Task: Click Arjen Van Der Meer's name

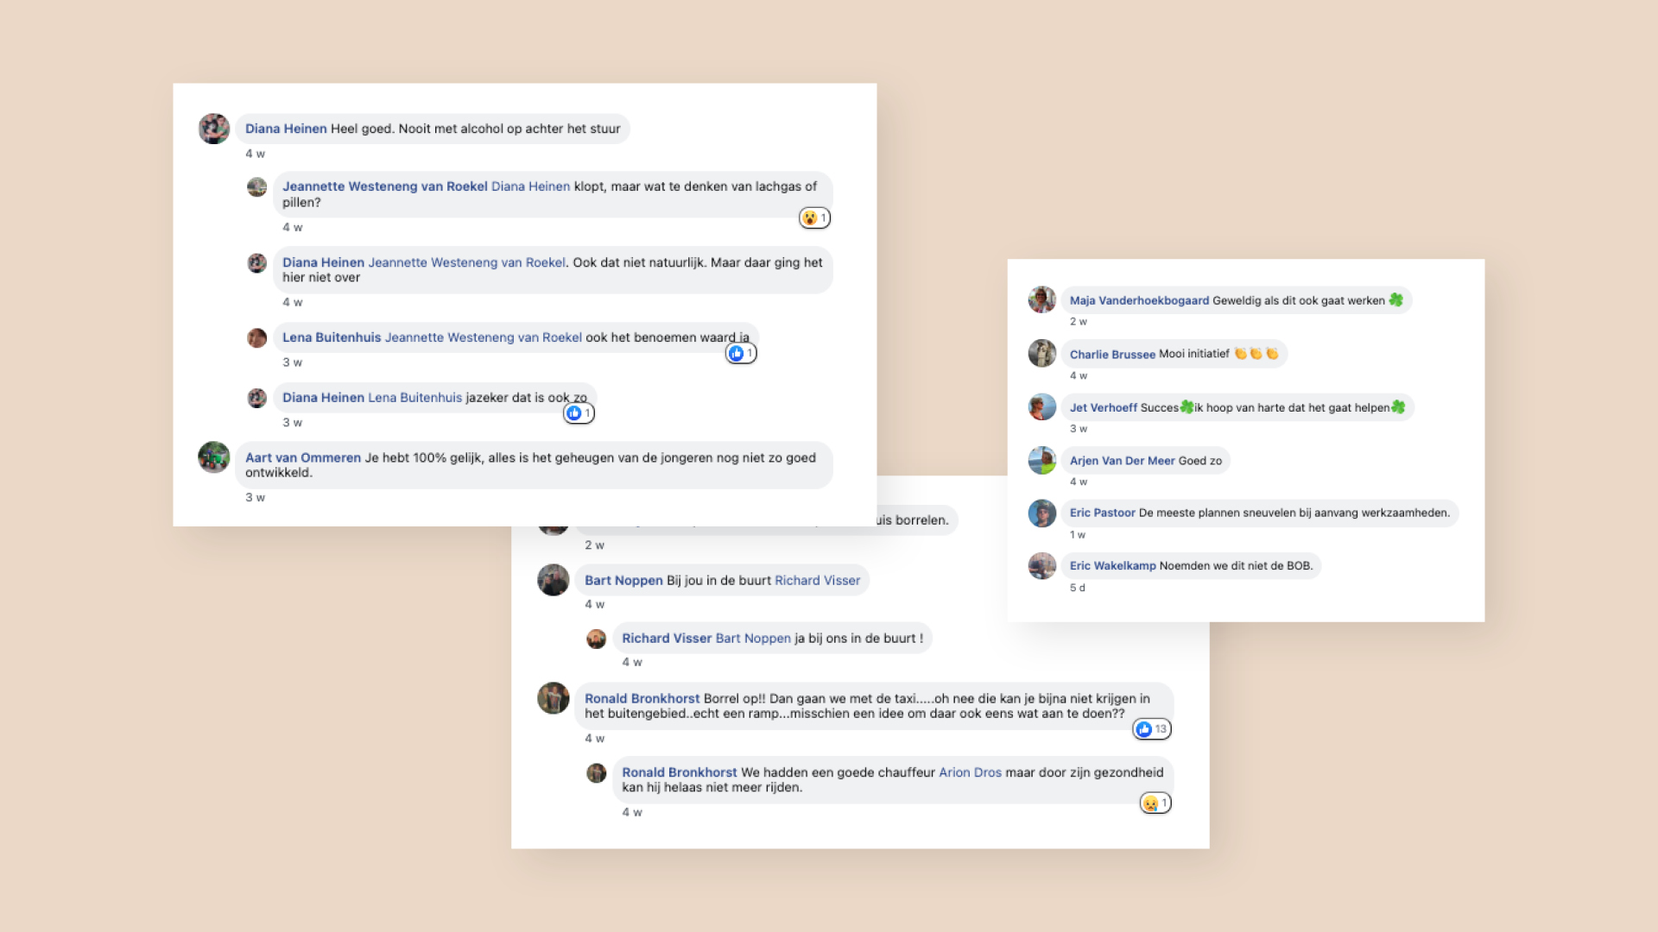Action: (1122, 461)
